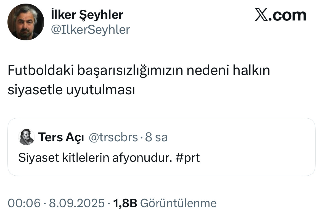Click the Görüntülenme label
Viewport: 323px width, 211px height.
(x=178, y=203)
